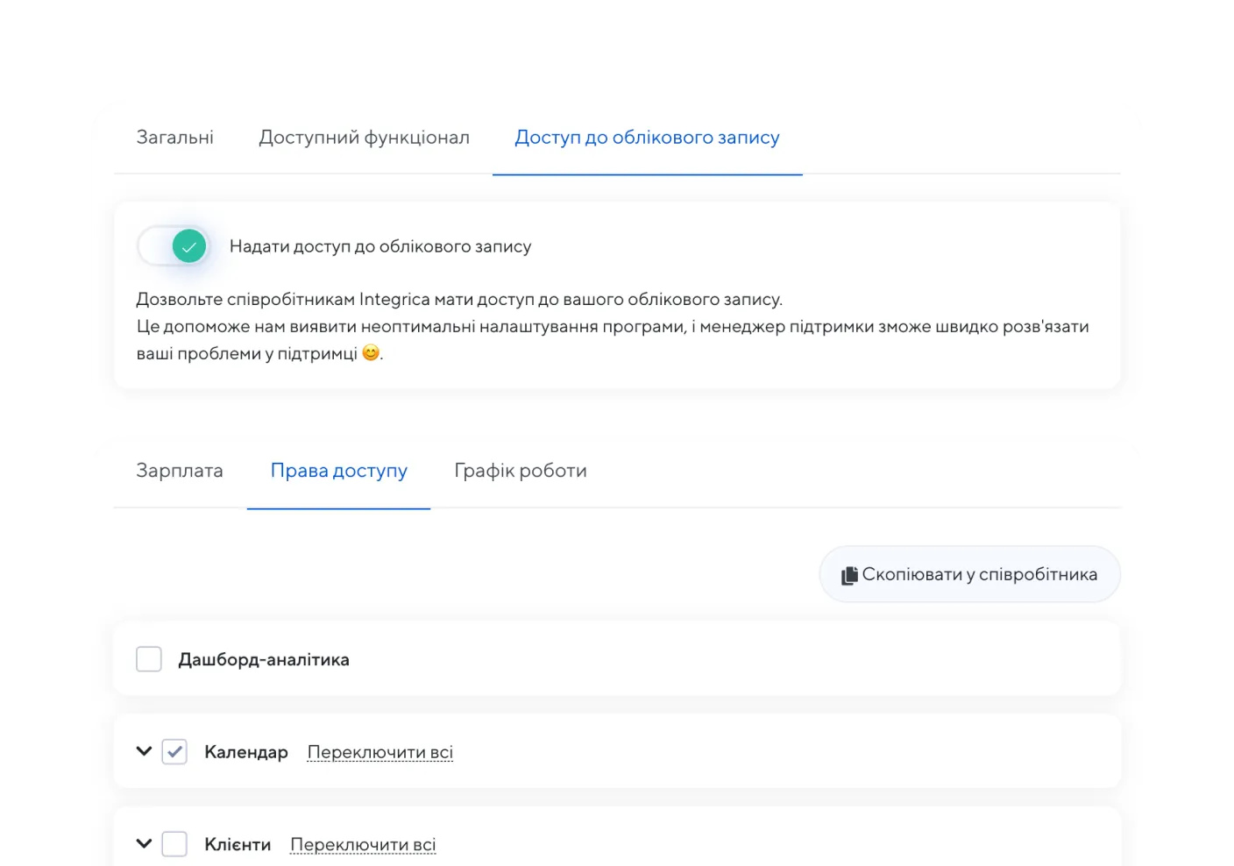Screen dimensions: 1234x866
Task: Click the Клієнти section label
Action: (238, 845)
